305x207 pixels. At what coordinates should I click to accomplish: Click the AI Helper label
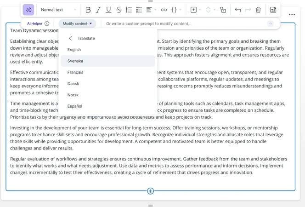click(34, 23)
